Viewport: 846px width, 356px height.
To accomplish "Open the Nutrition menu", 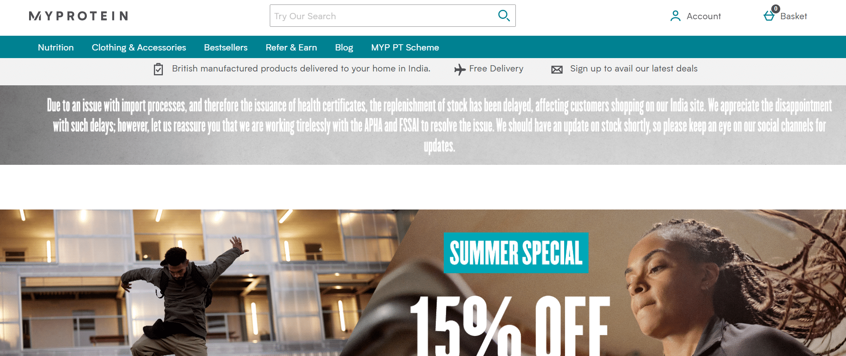I will click(x=56, y=47).
